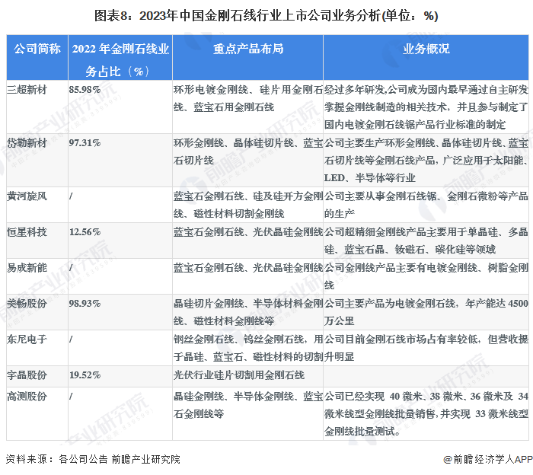
Task: Click the overview cell starting with '经过多年研发'
Action: 426,107
